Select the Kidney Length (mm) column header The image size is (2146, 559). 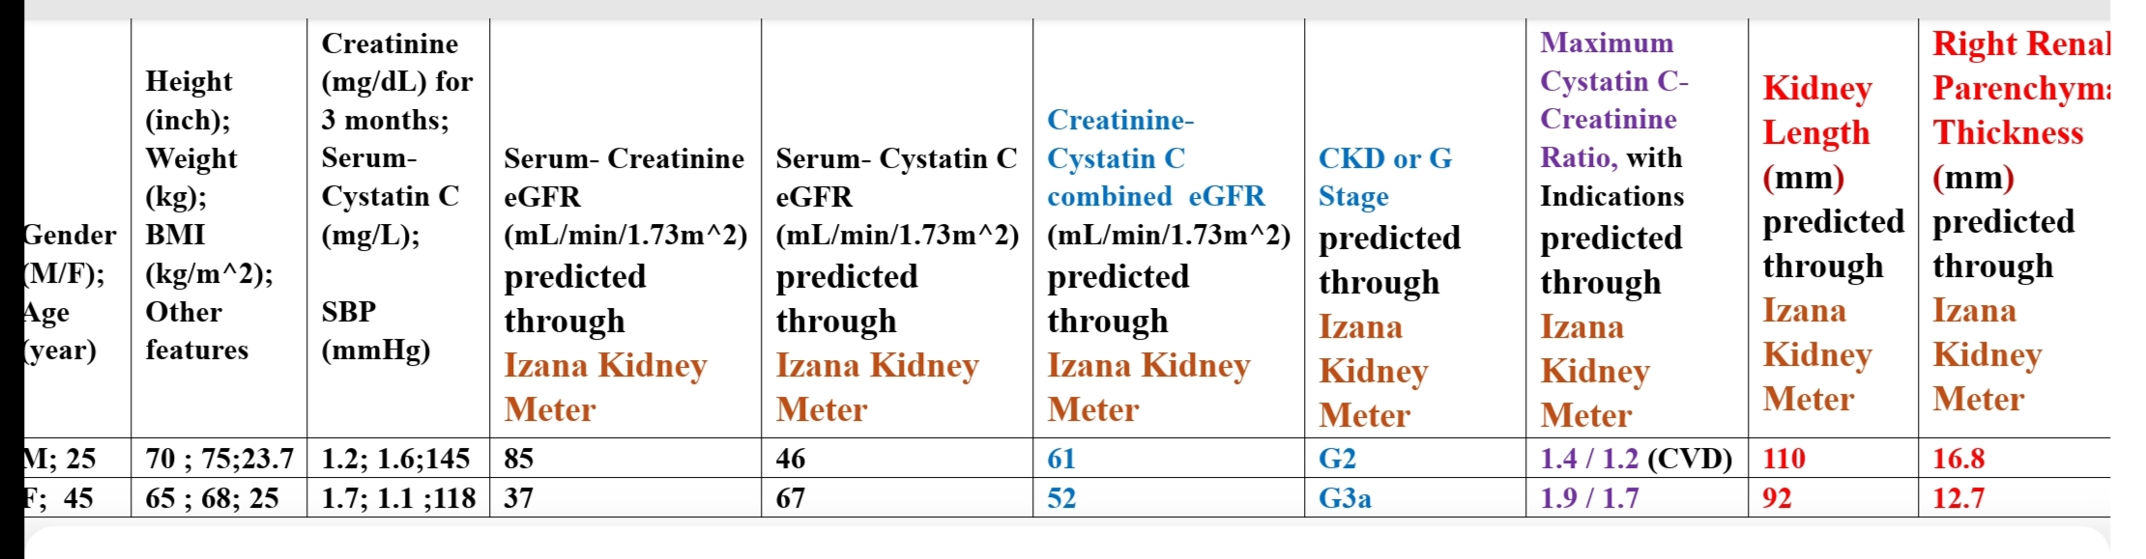[1832, 242]
